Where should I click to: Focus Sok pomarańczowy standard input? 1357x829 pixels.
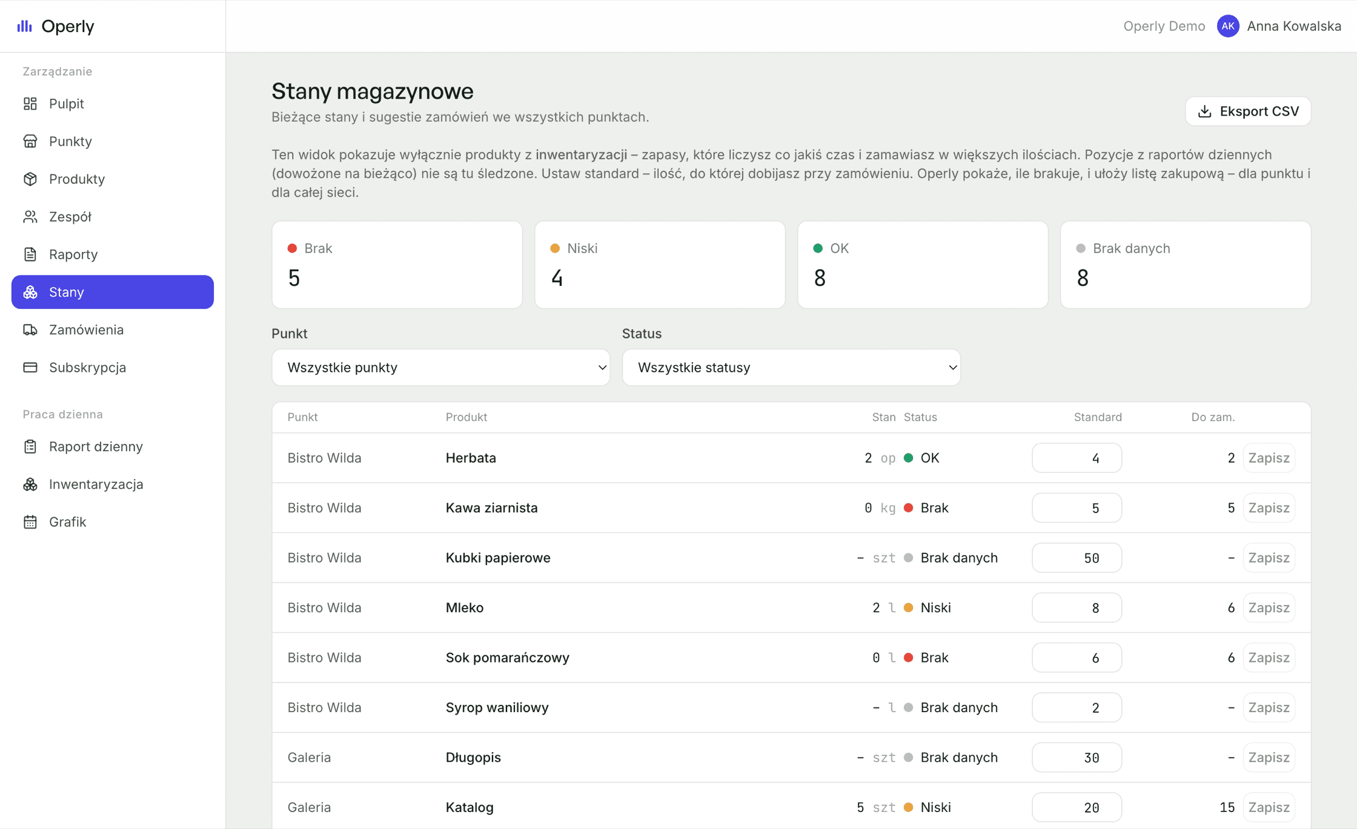[x=1077, y=658]
